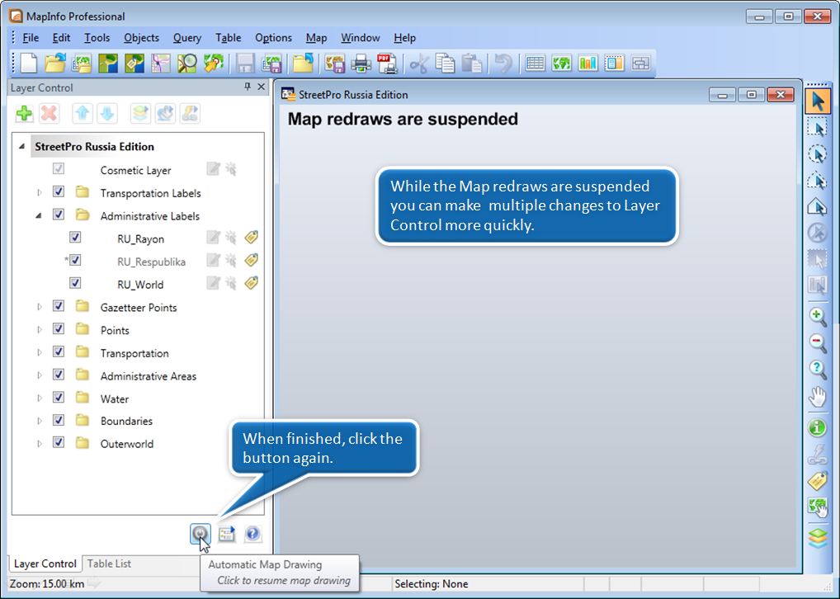This screenshot has height=599, width=840.
Task: Open a New Map window icon
Action: click(x=561, y=64)
